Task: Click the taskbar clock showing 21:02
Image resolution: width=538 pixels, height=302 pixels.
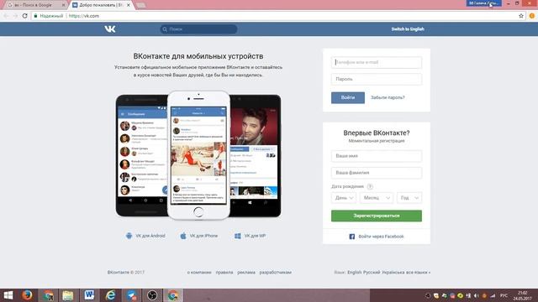Action: point(523,295)
